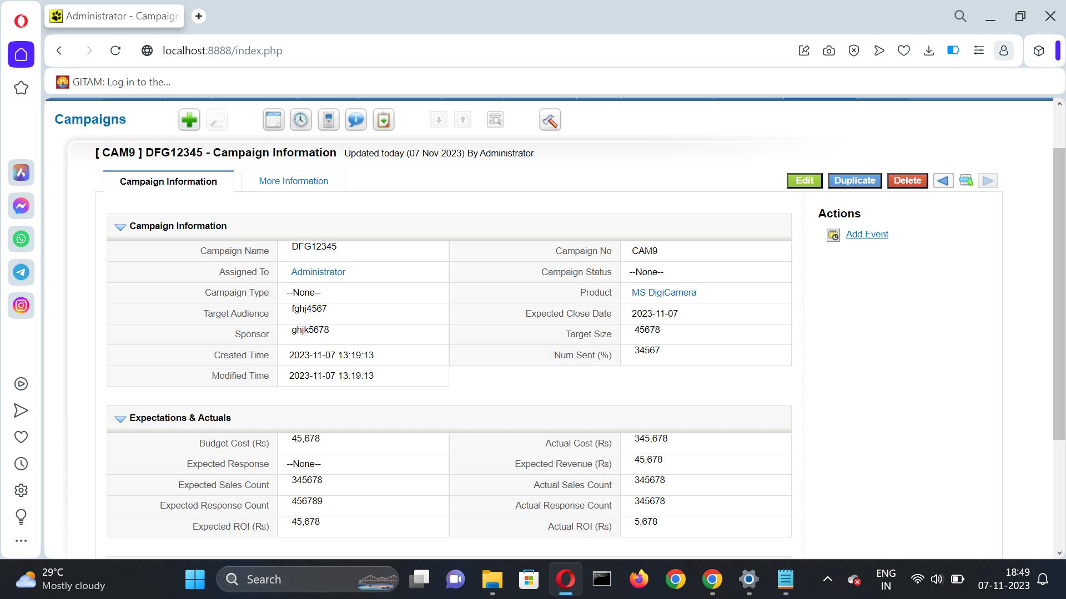Open the calendar icon in Campaigns toolbar
The image size is (1066, 599).
(x=273, y=120)
